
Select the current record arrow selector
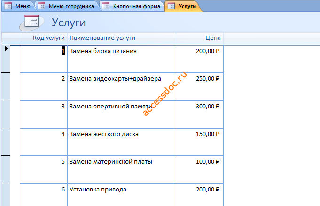pyautogui.click(x=6, y=59)
